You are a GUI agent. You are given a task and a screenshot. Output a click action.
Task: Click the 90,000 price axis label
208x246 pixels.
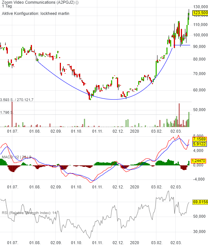[199, 46]
